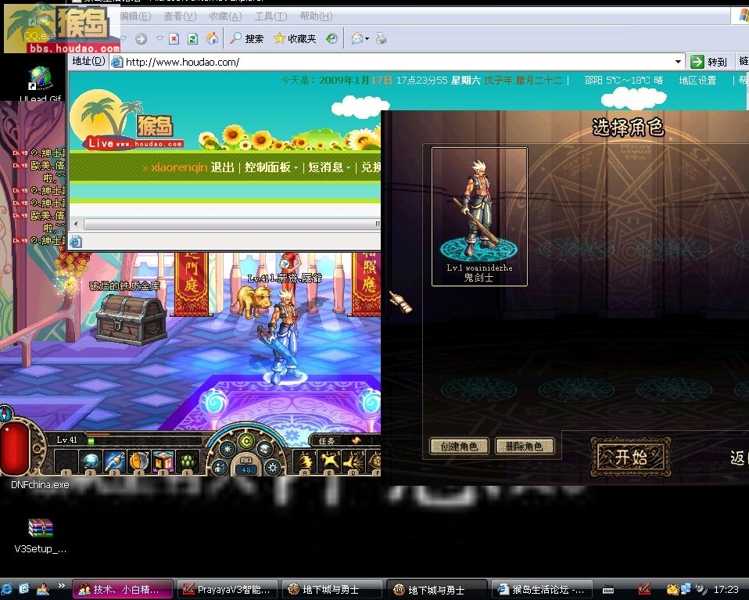Click the 删除角色 delete character button
Screen dimensions: 749x600
525,446
